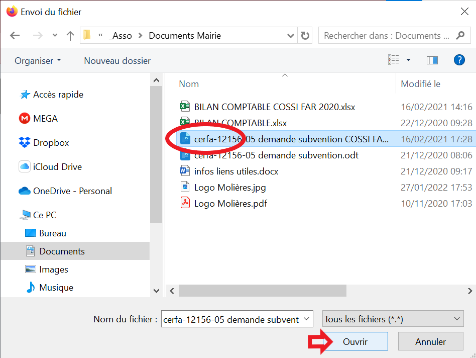
Task: Go to iCloud Drive location
Action: tap(57, 167)
